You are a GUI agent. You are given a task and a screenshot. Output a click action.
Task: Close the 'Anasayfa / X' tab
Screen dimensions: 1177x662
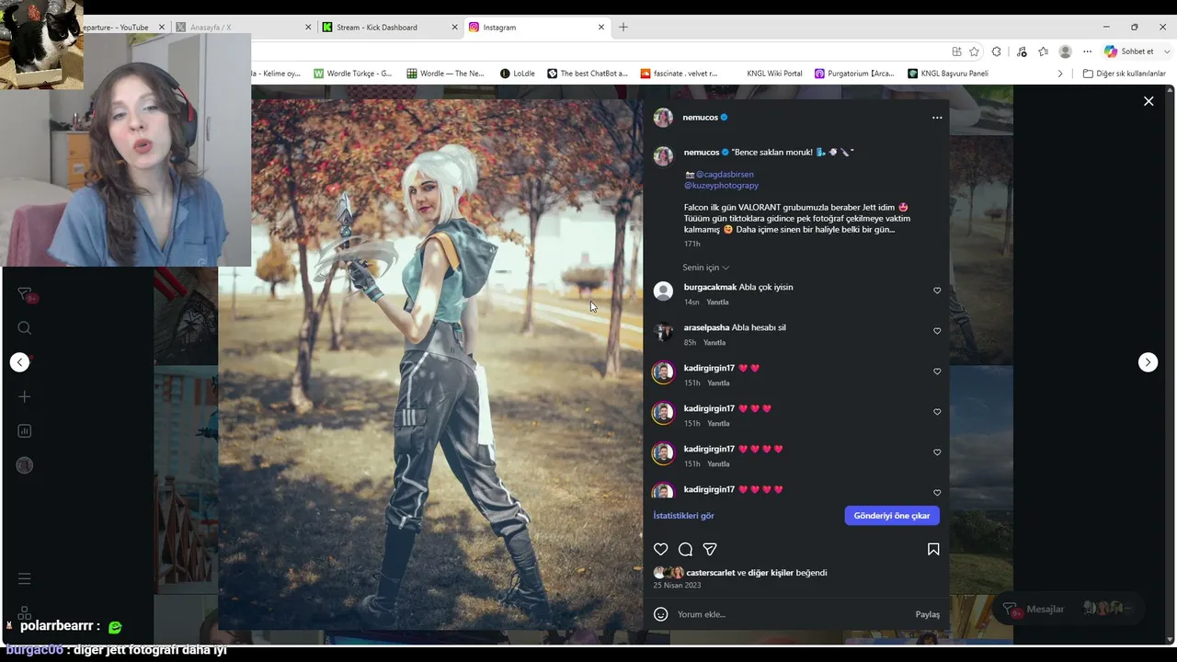point(308,28)
